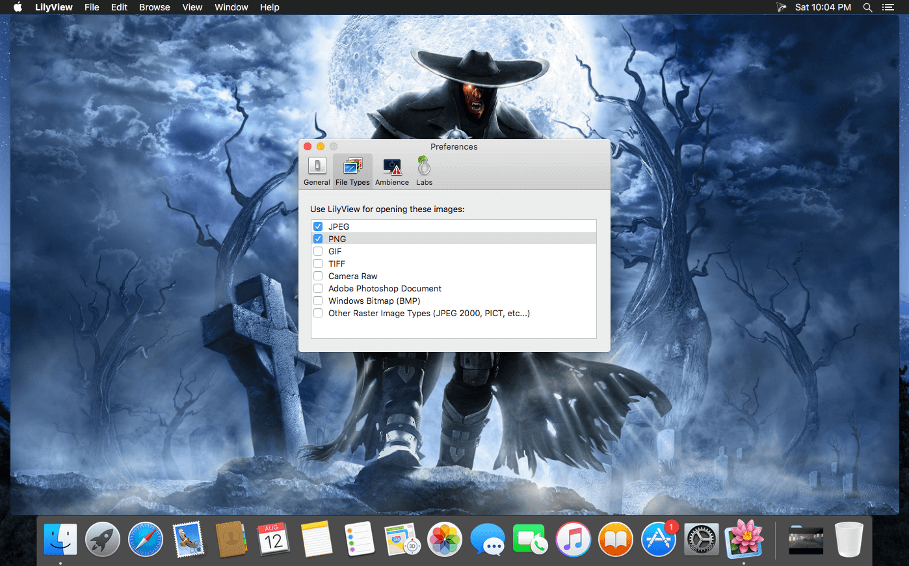909x566 pixels.
Task: Open the LilyView flower icon in dock
Action: pos(744,539)
